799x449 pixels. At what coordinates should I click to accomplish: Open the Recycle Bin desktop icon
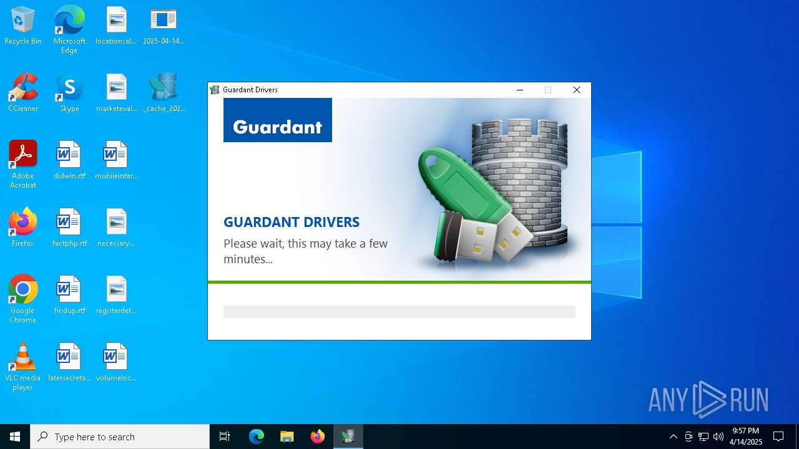coord(23,26)
